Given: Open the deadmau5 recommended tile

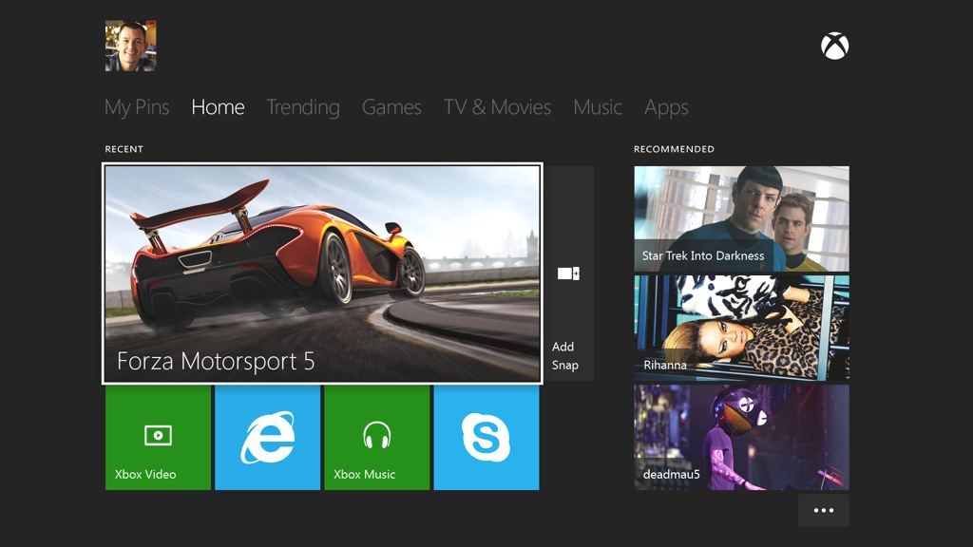Looking at the screenshot, I should [x=741, y=437].
